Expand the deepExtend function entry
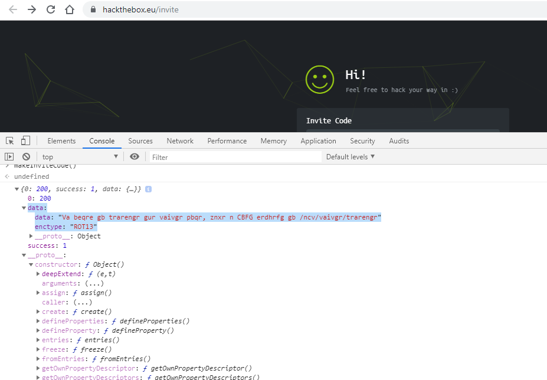 point(38,273)
